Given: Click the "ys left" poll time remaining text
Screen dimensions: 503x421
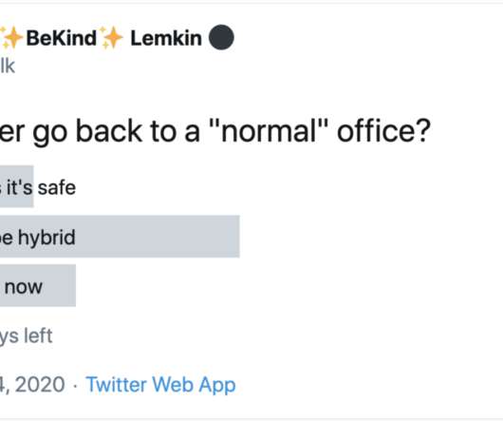Looking at the screenshot, I should (26, 336).
